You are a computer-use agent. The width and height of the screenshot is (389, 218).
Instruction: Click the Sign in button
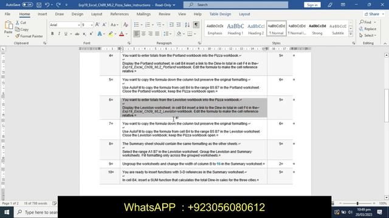[x=312, y=5]
